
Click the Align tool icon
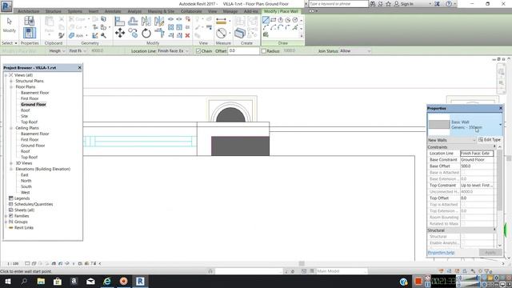point(119,22)
